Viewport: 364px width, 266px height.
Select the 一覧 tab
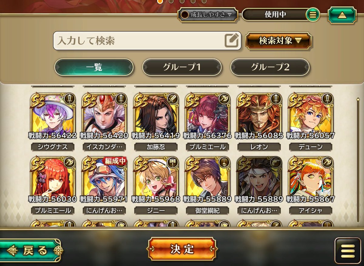(x=94, y=67)
